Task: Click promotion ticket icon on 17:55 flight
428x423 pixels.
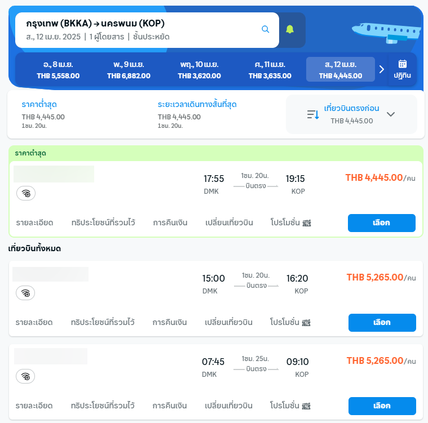Action: 307,223
